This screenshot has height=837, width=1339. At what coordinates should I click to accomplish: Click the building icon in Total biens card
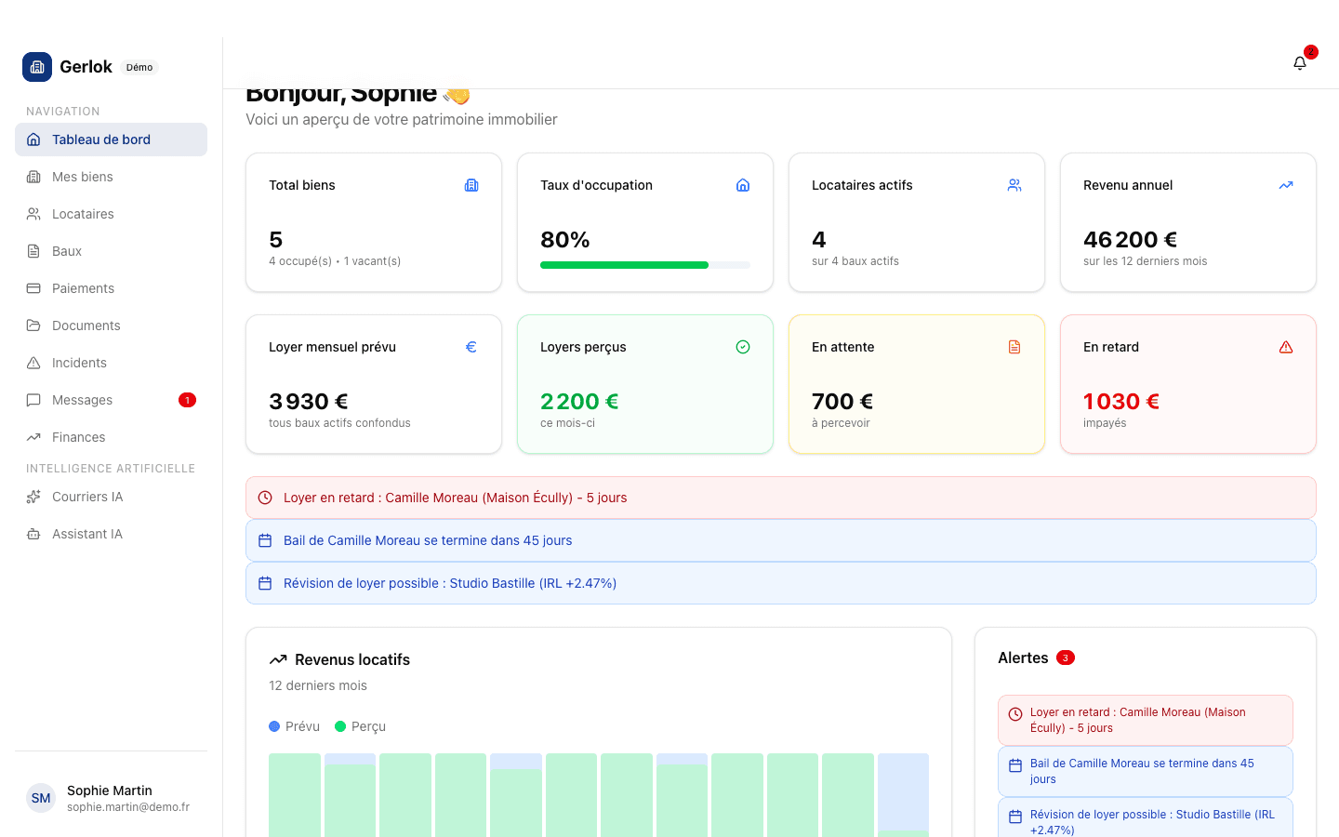click(x=471, y=185)
